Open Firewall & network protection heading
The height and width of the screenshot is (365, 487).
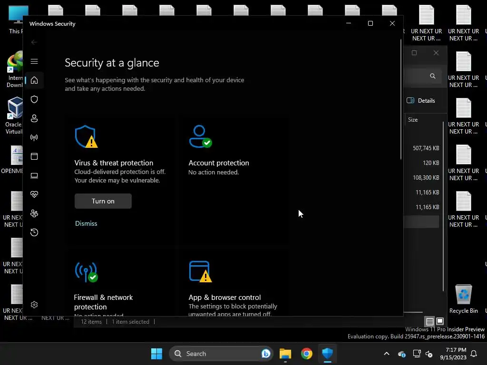[103, 302]
